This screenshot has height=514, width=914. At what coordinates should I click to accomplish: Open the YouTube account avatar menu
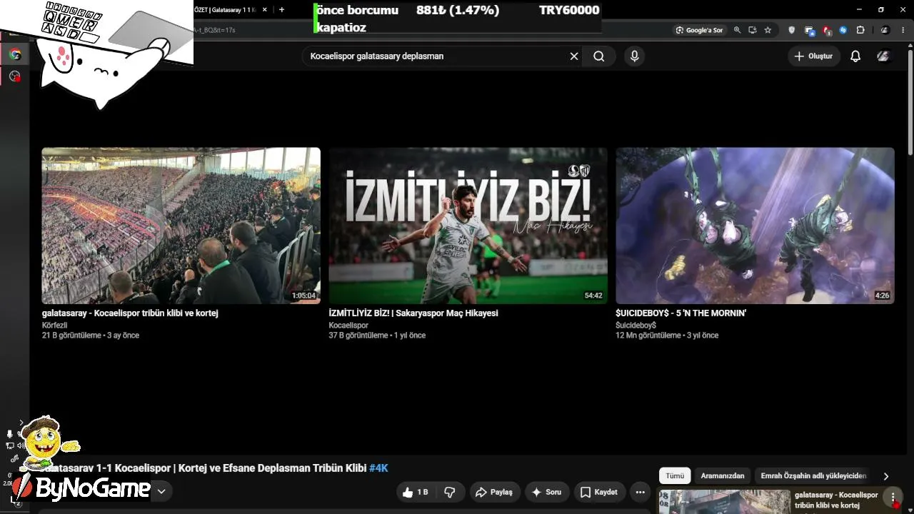pyautogui.click(x=883, y=56)
